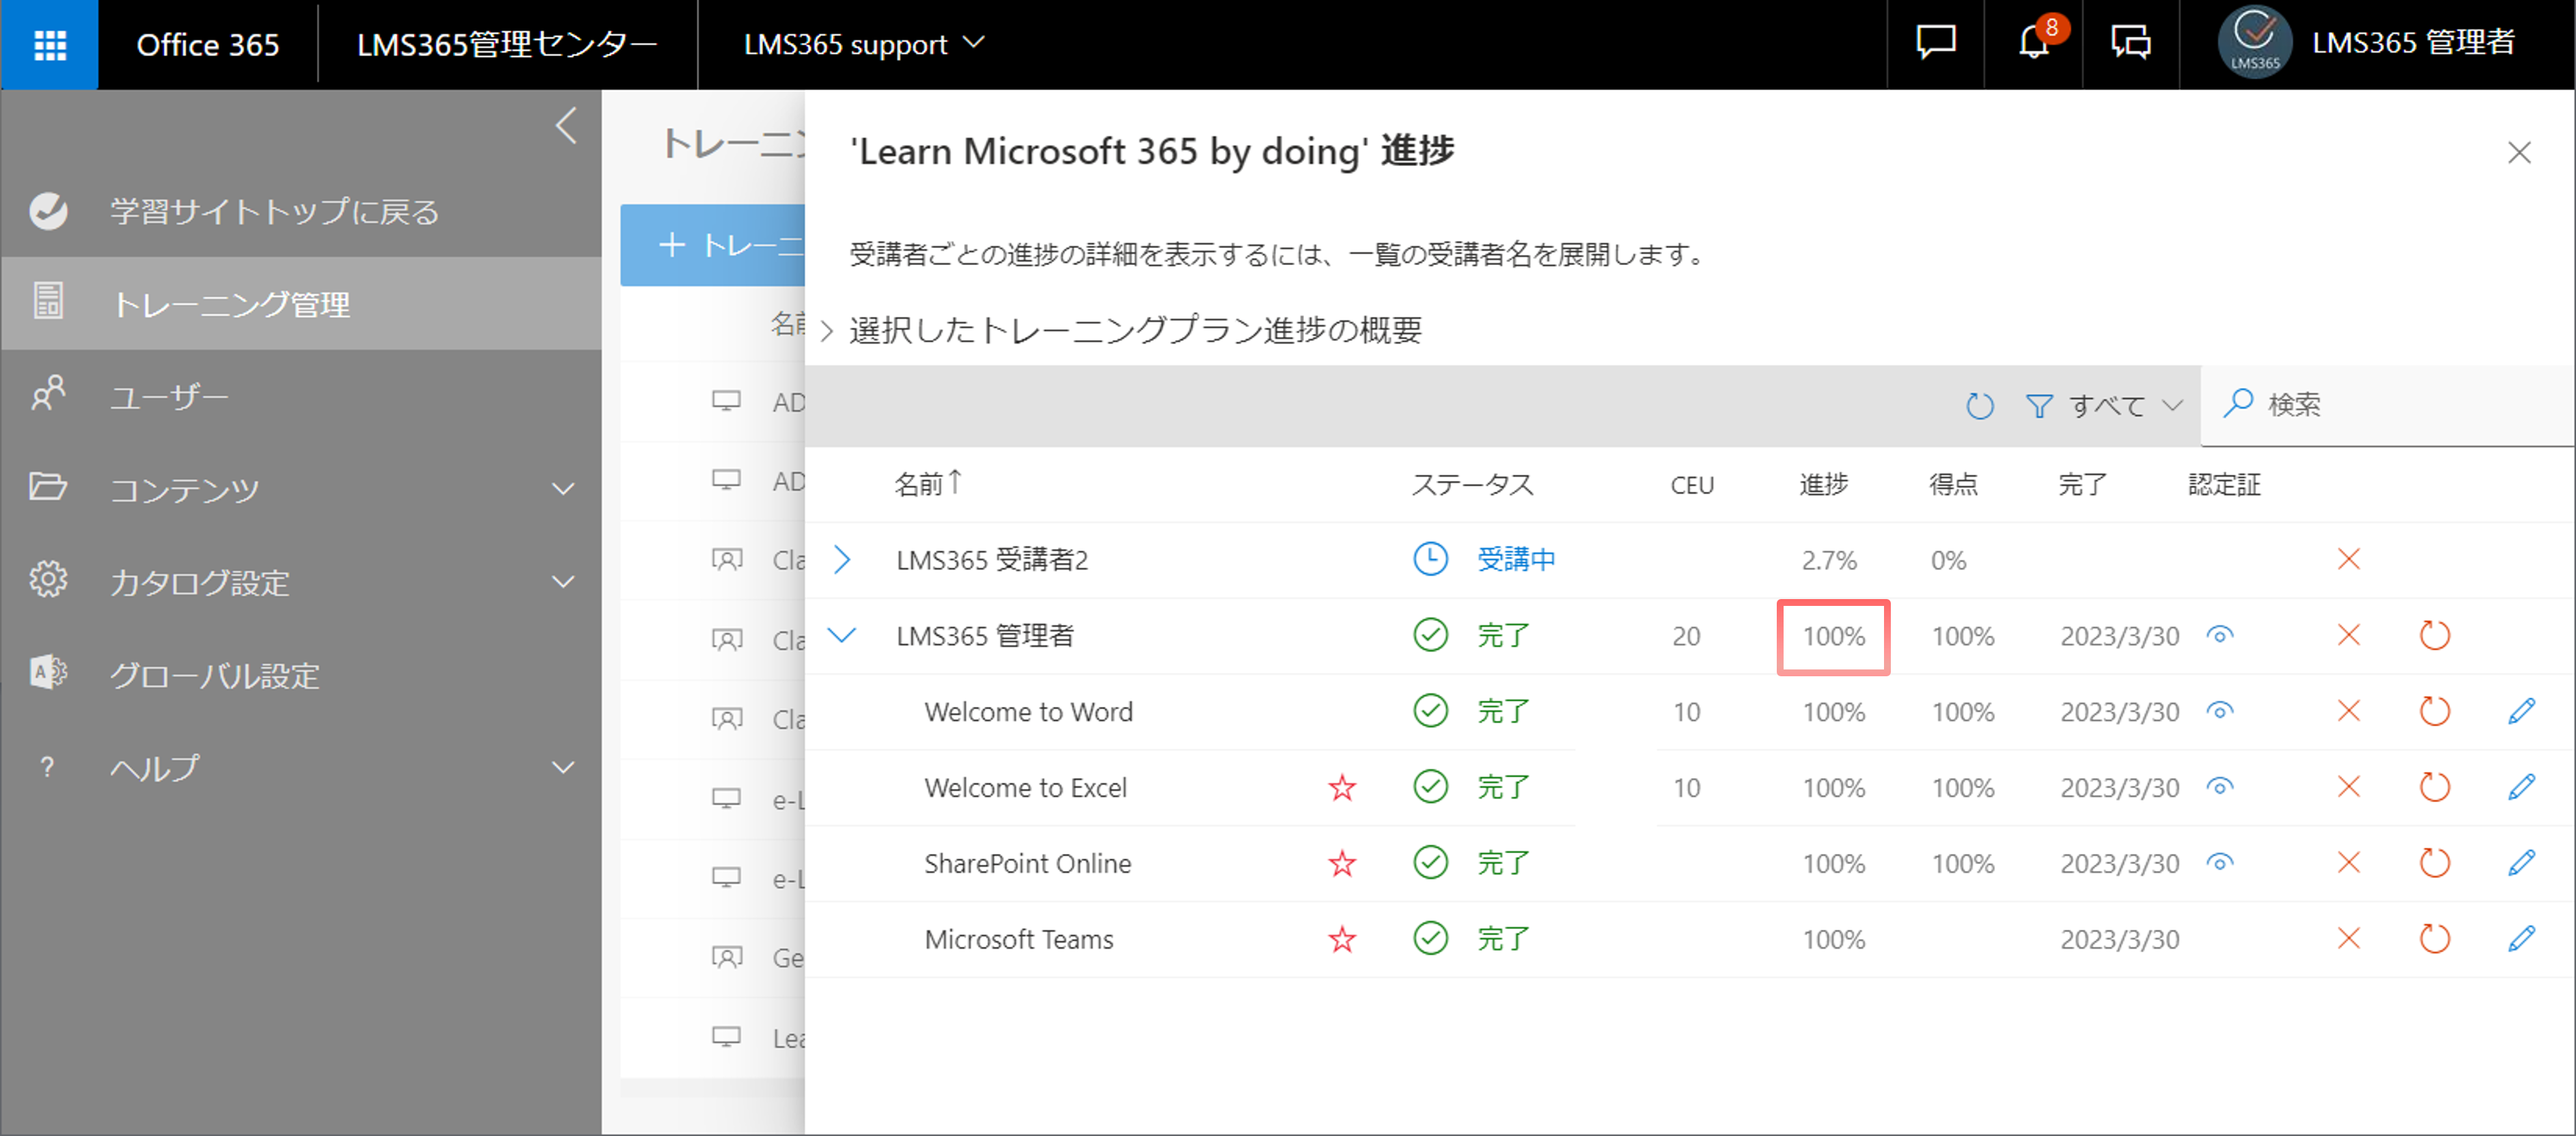Edit the Welcome to Excel progress
Viewport: 2576px width, 1136px height.
coord(2521,787)
